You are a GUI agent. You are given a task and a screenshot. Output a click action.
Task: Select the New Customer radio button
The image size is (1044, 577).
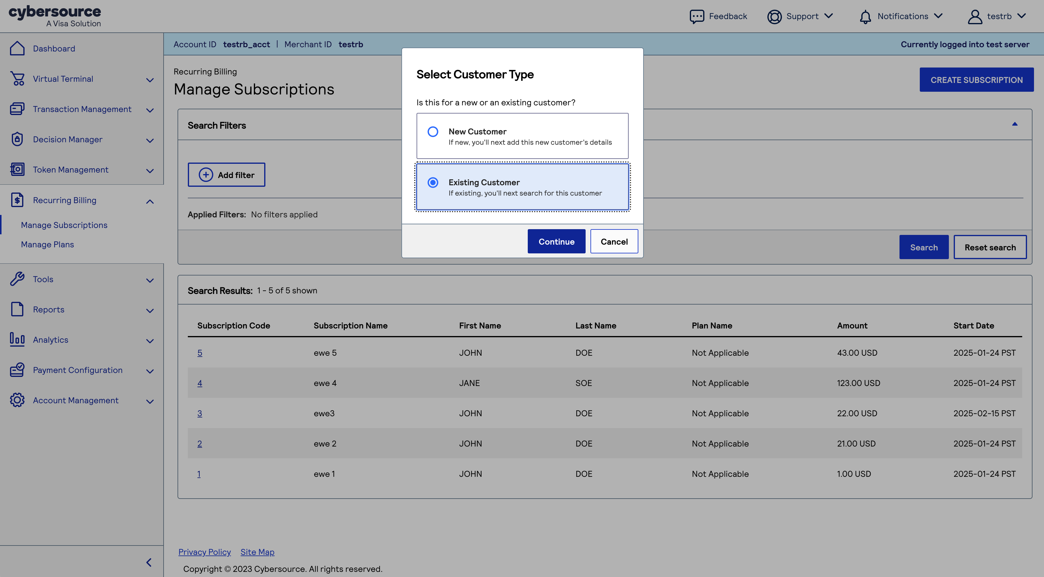(x=433, y=131)
